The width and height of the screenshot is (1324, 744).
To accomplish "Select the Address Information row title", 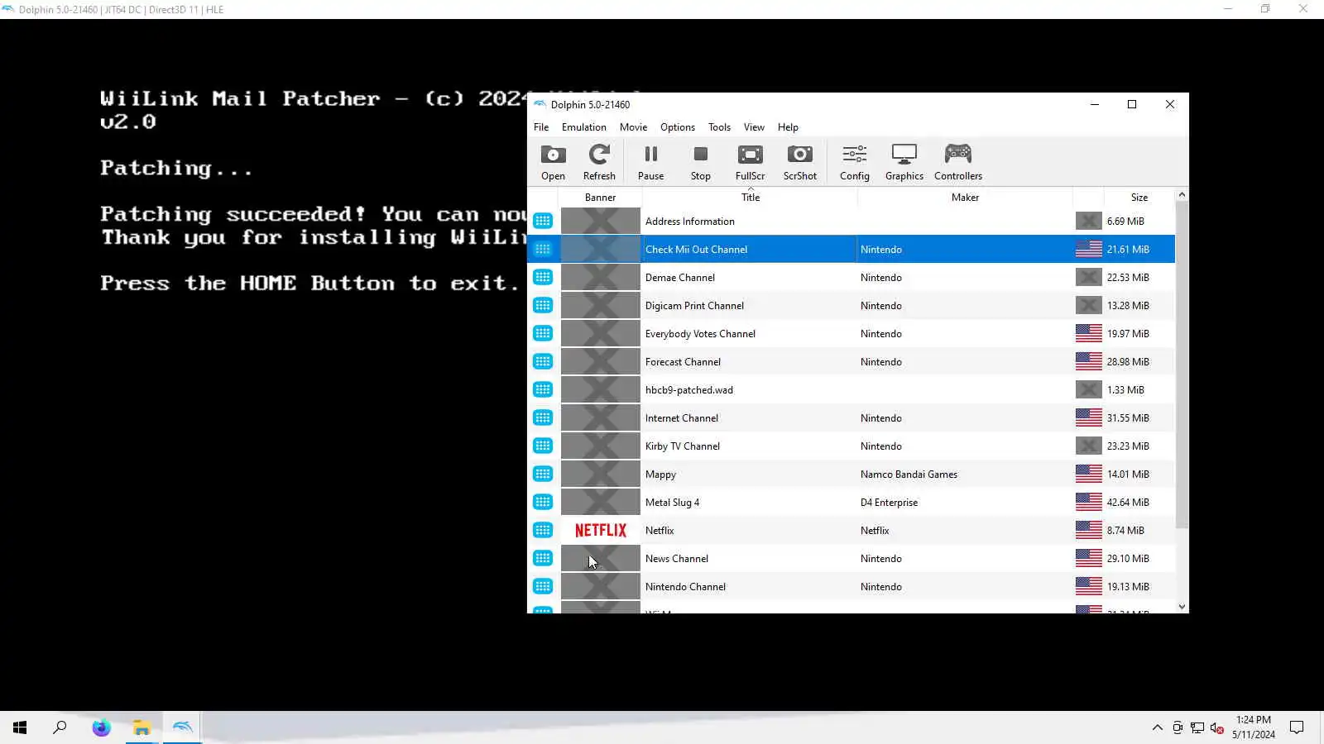I will point(690,222).
